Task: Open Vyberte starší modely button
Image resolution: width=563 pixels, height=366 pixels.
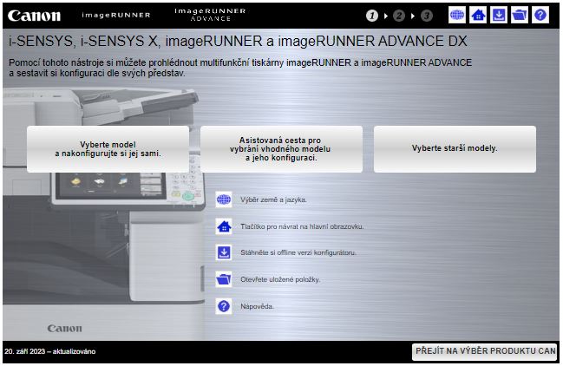Action: 455,149
